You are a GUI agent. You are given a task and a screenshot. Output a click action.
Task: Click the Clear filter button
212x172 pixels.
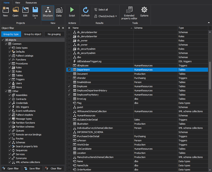[54, 168]
